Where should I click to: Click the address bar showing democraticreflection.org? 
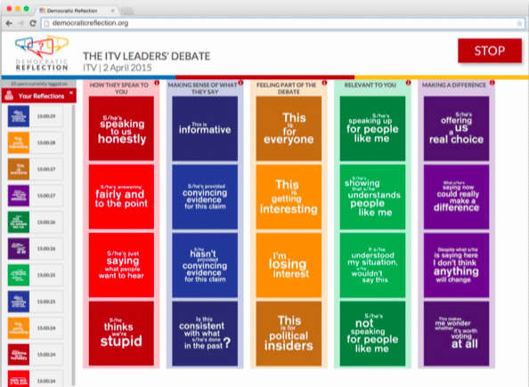click(x=282, y=23)
